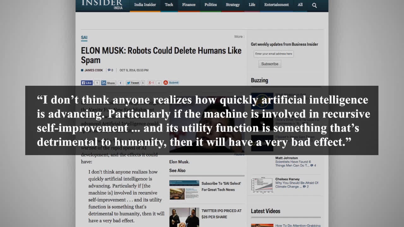
Task: Click the Business Insider India logo
Action: tap(102, 4)
